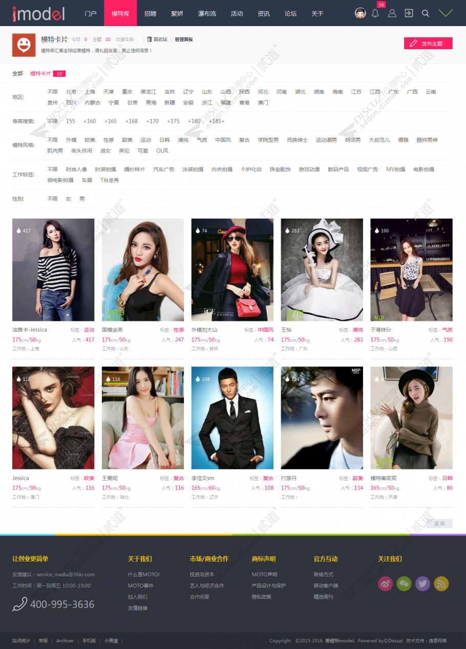Screen dimensions: 466x649
Task: Click the 回收站 recycle bin link
Action: (x=157, y=39)
